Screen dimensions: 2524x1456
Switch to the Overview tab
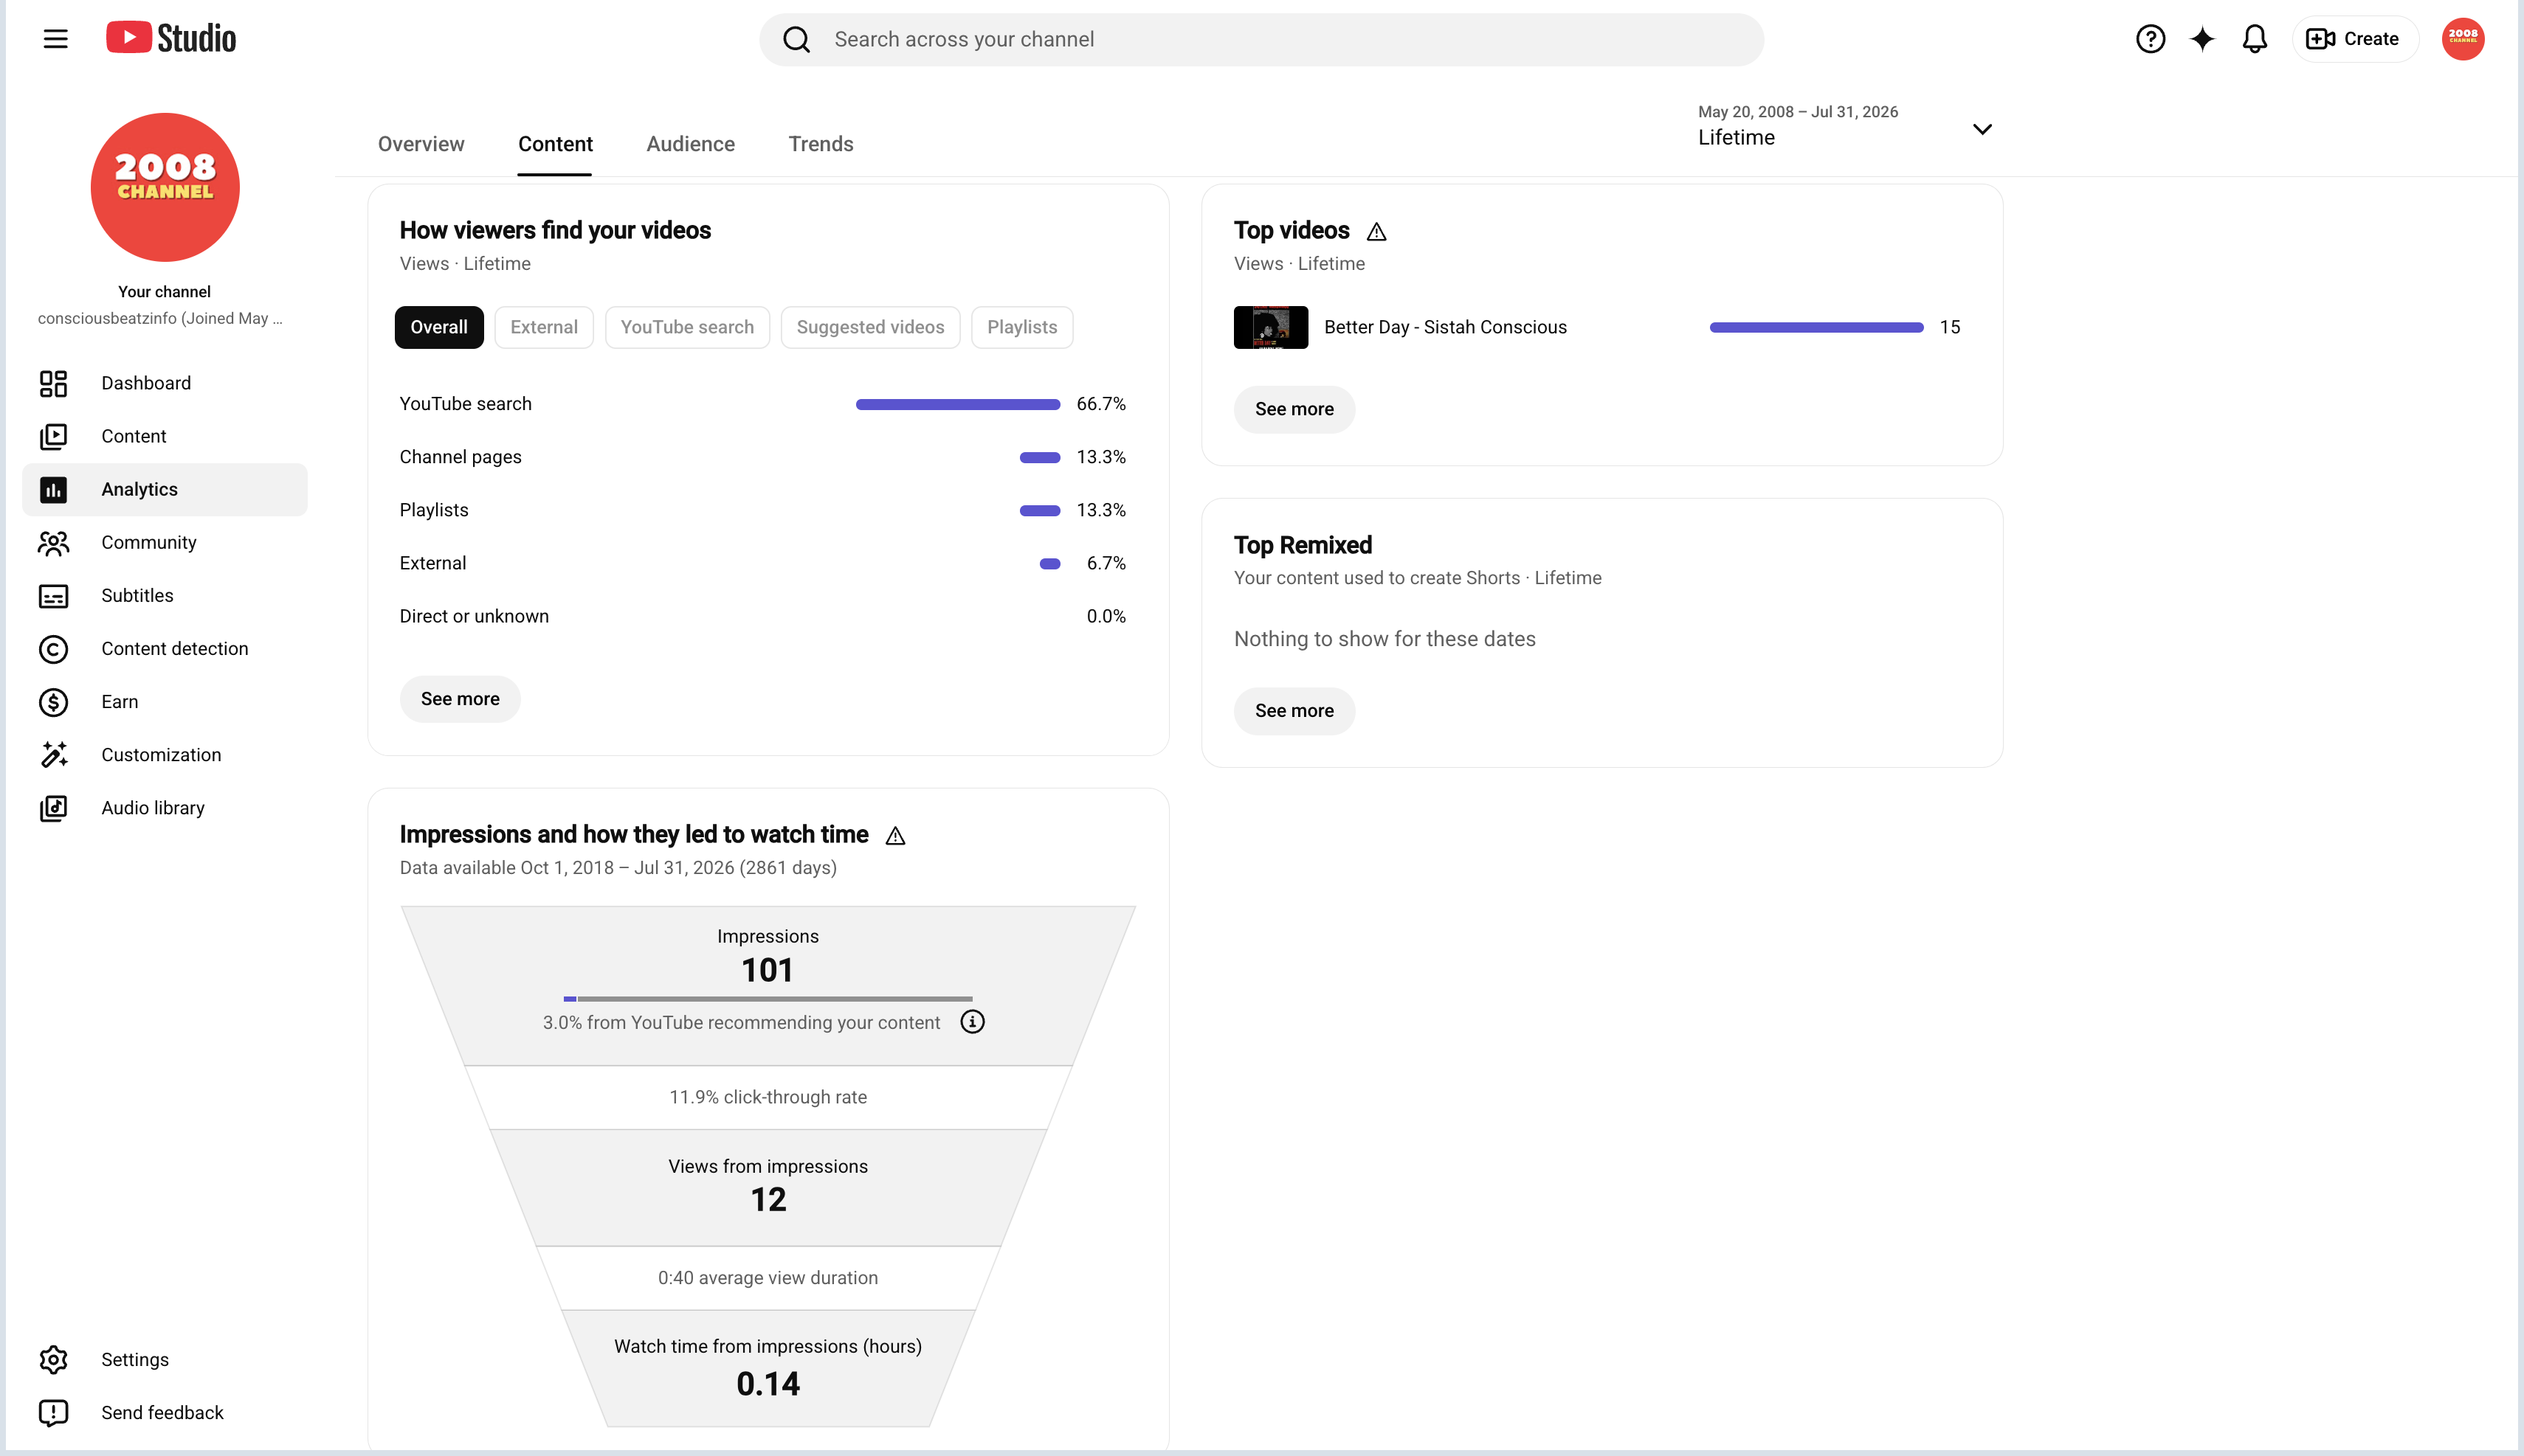pos(421,144)
